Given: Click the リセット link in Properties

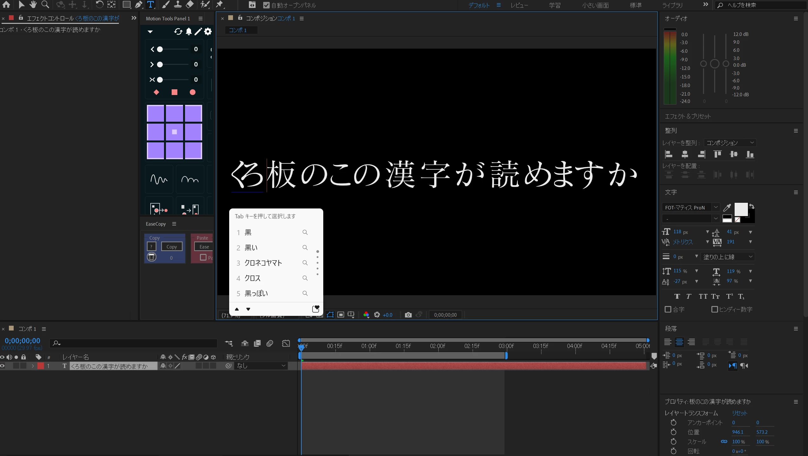Looking at the screenshot, I should tap(740, 413).
